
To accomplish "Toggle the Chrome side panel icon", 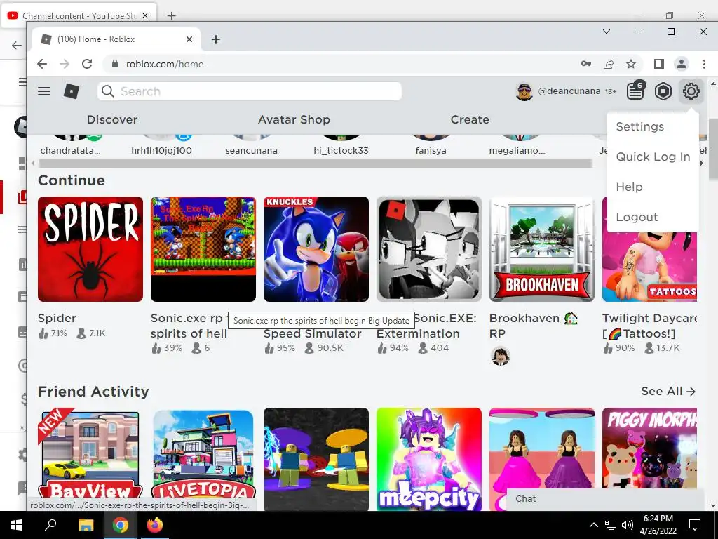I will point(659,64).
